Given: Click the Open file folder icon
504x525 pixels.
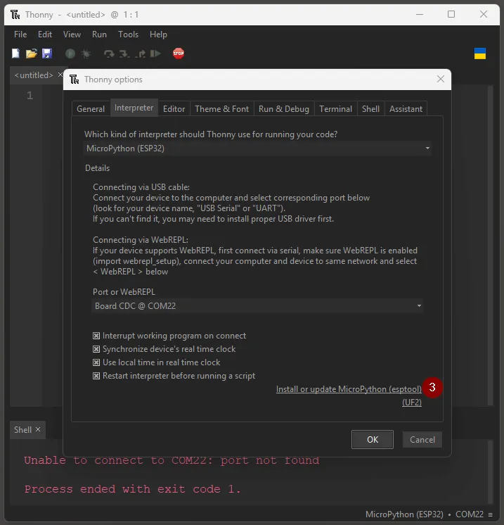Looking at the screenshot, I should pyautogui.click(x=32, y=53).
